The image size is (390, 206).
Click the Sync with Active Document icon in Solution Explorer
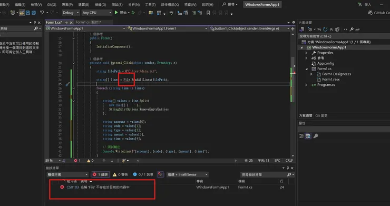(319, 30)
